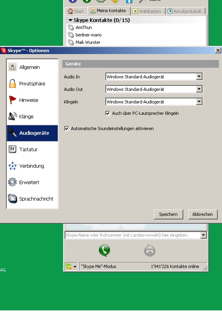
Task: Select the Klänge speaker icon
Action: click(x=12, y=116)
